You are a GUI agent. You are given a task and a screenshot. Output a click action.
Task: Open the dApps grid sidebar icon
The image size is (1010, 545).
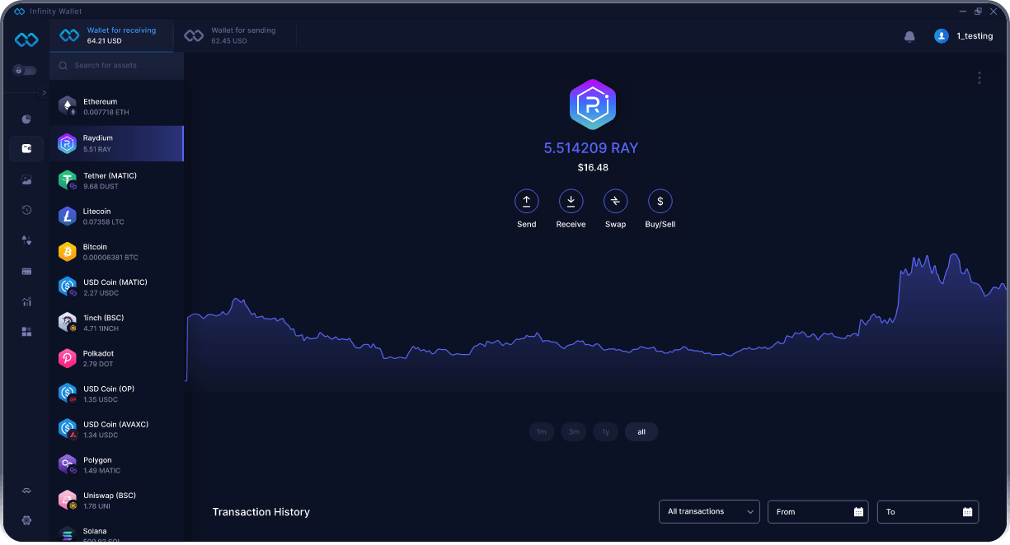click(x=26, y=331)
